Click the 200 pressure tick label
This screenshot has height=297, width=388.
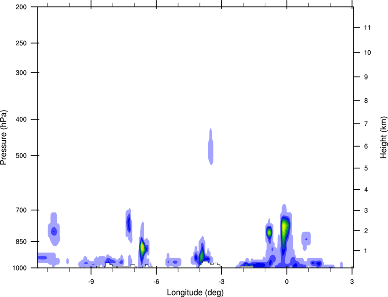pos(21,7)
